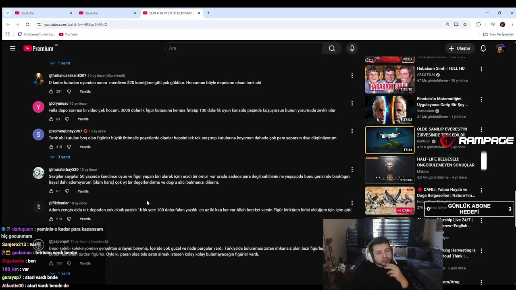Viewport: 516px width, 290px height.
Task: Open Chrome three-dot menu
Action: 512,25
